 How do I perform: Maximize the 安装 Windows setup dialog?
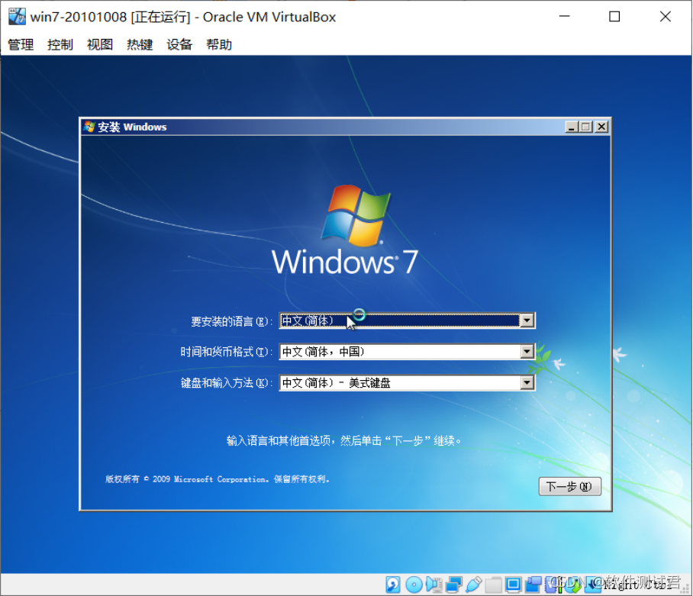[x=586, y=127]
